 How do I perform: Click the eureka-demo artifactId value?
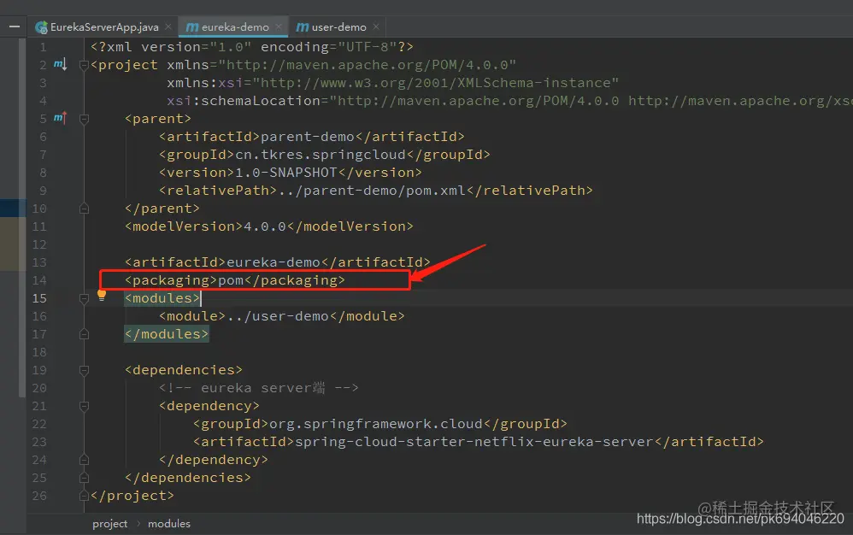pos(274,262)
